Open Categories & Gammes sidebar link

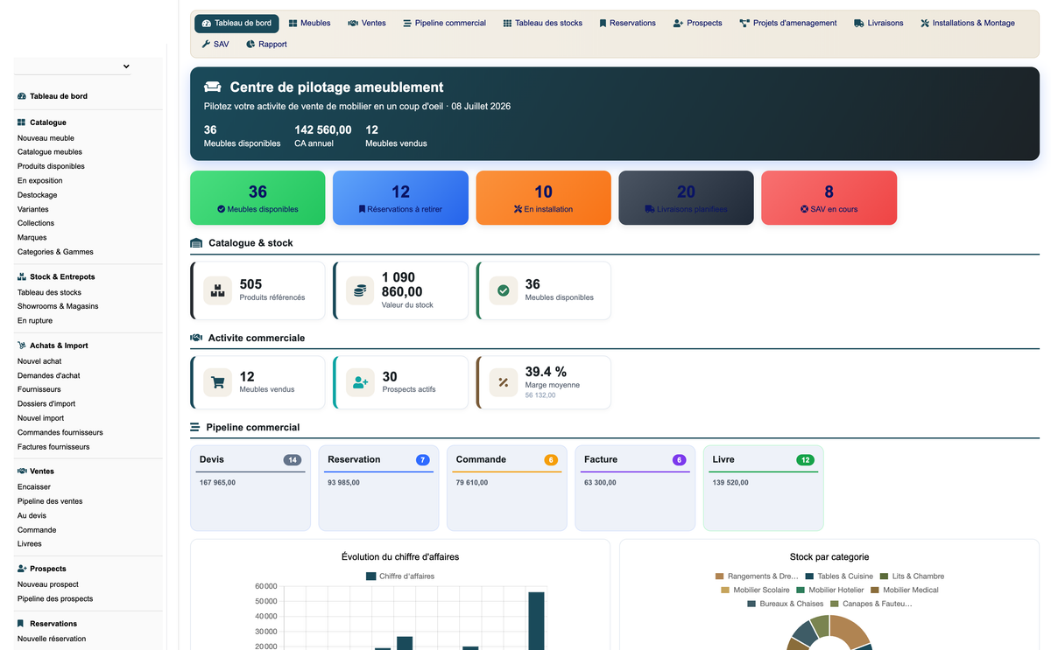pyautogui.click(x=55, y=252)
